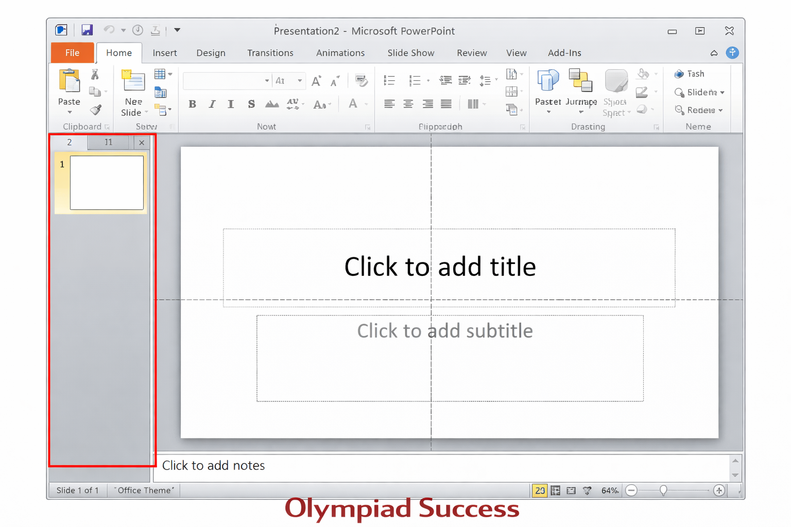Click the zoom in plus button
Image resolution: width=791 pixels, height=527 pixels.
pos(719,490)
